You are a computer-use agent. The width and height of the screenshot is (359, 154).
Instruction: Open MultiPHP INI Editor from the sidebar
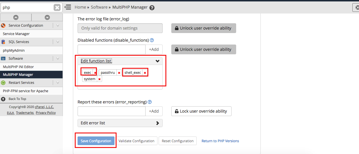point(18,67)
